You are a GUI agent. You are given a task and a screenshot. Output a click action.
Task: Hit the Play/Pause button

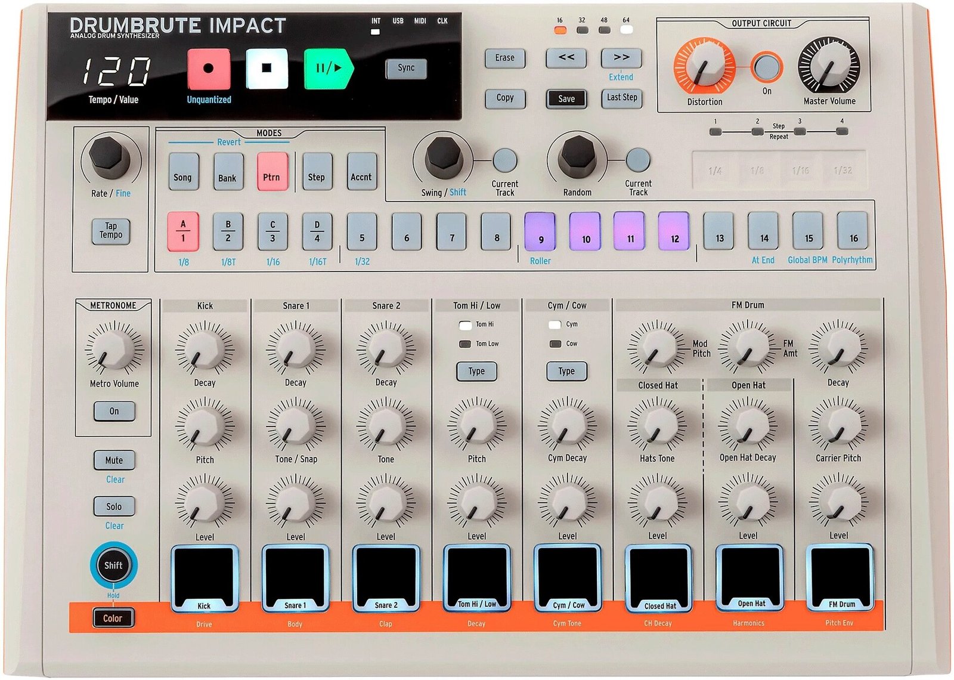(x=329, y=67)
